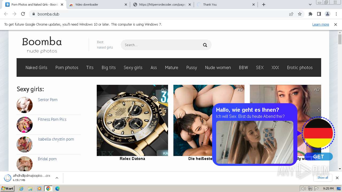Viewport: 342px width, 192px height.
Task: Switch to the Video downloader tab
Action: [98, 5]
